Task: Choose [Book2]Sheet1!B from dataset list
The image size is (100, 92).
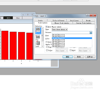Action: [72, 45]
